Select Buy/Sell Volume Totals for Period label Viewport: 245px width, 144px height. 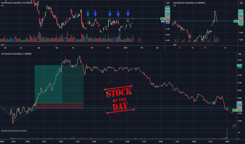(14, 131)
